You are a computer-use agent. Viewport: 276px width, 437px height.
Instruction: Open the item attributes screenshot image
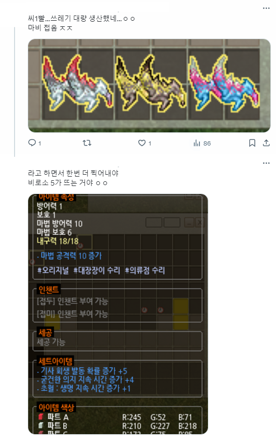(118, 314)
